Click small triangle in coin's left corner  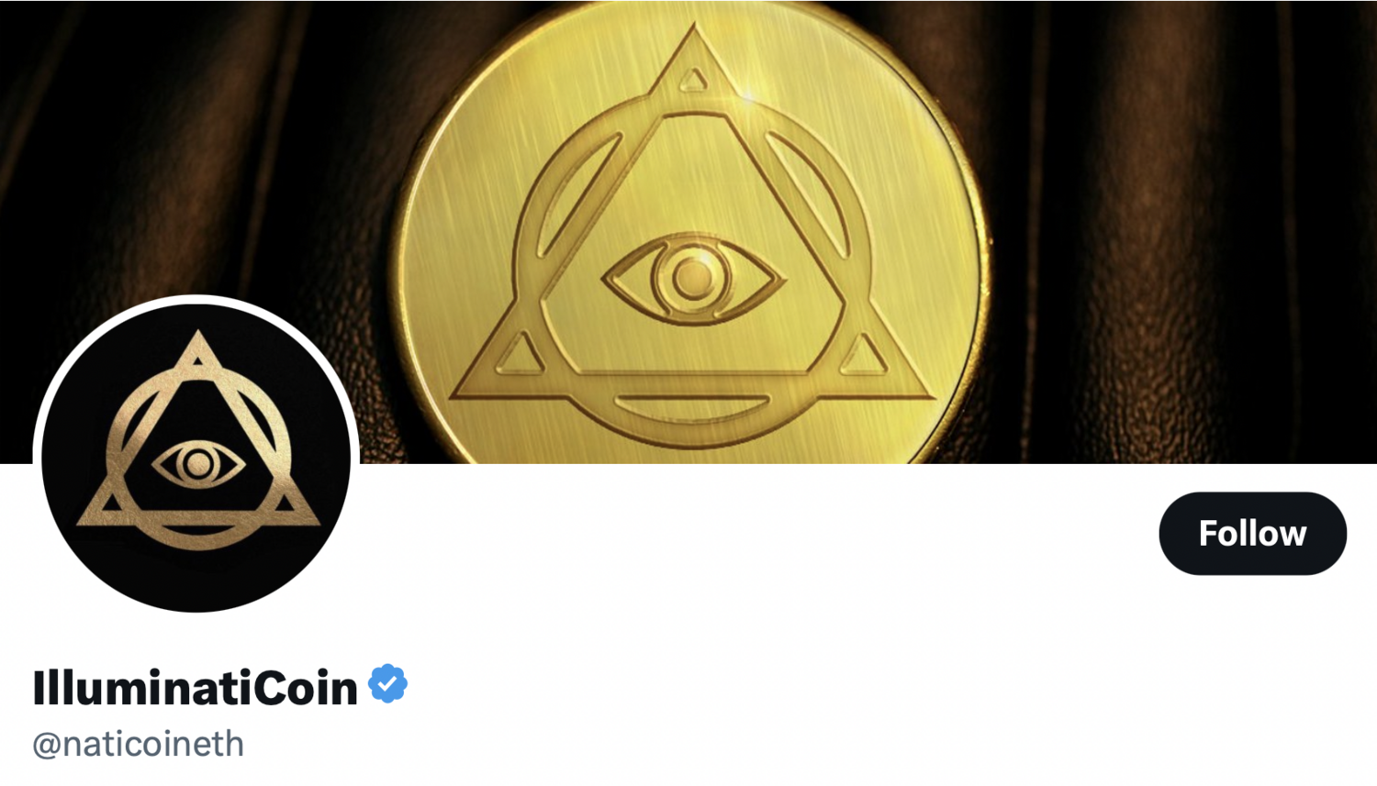pyautogui.click(x=520, y=356)
